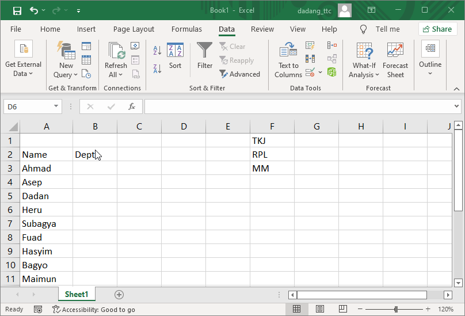This screenshot has height=316, width=465.
Task: Expand the Get External Data dropdown
Action: (x=23, y=60)
